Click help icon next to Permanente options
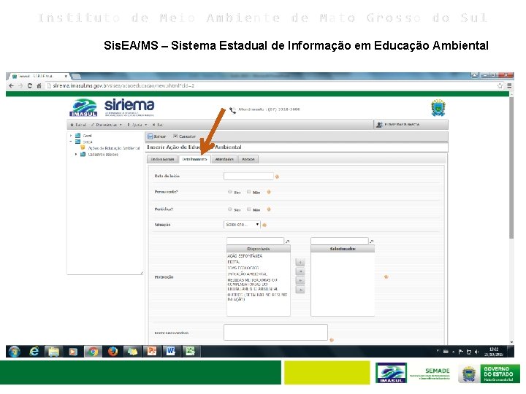The width and height of the screenshot is (526, 394). pyautogui.click(x=269, y=192)
